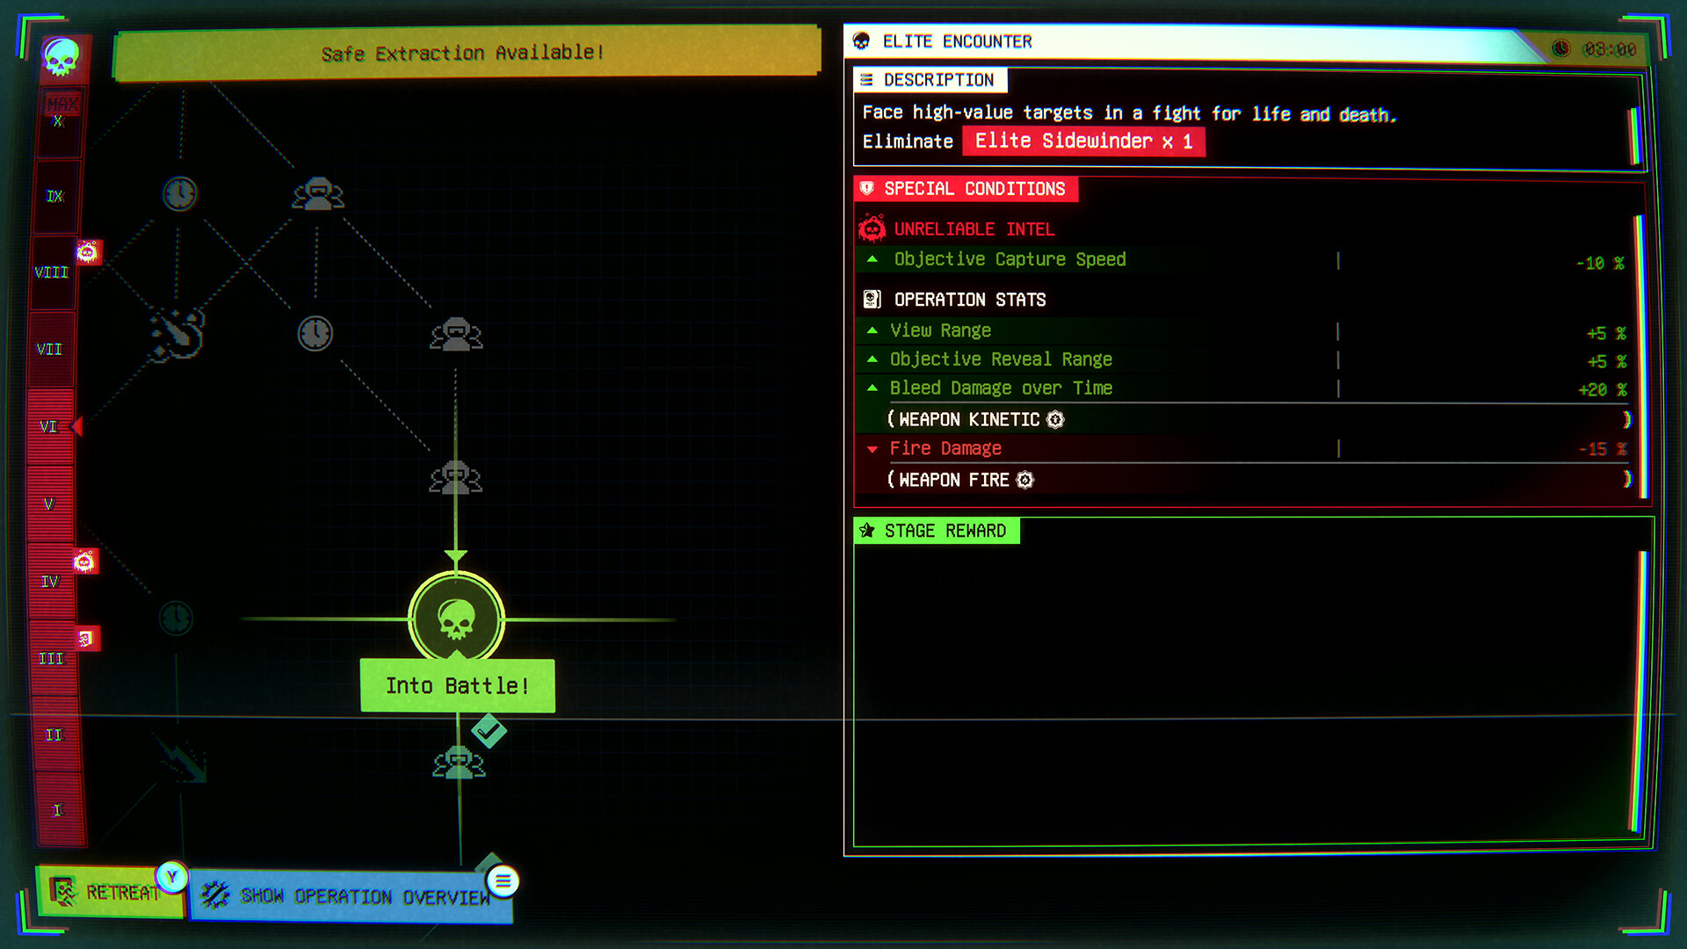This screenshot has height=949, width=1687.
Task: Expand the Bleed Damage over Time stat row
Action: pyautogui.click(x=1001, y=388)
